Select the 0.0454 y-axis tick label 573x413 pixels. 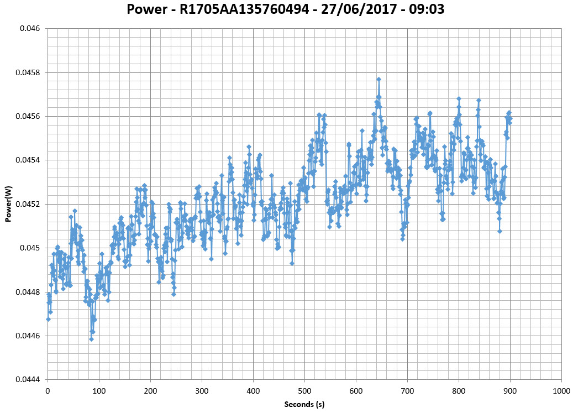coord(28,160)
